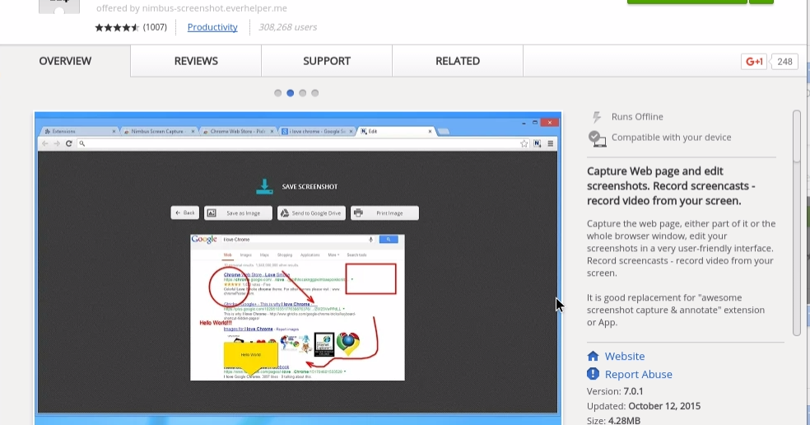Select the first carousel dot
This screenshot has width=810, height=425.
278,93
